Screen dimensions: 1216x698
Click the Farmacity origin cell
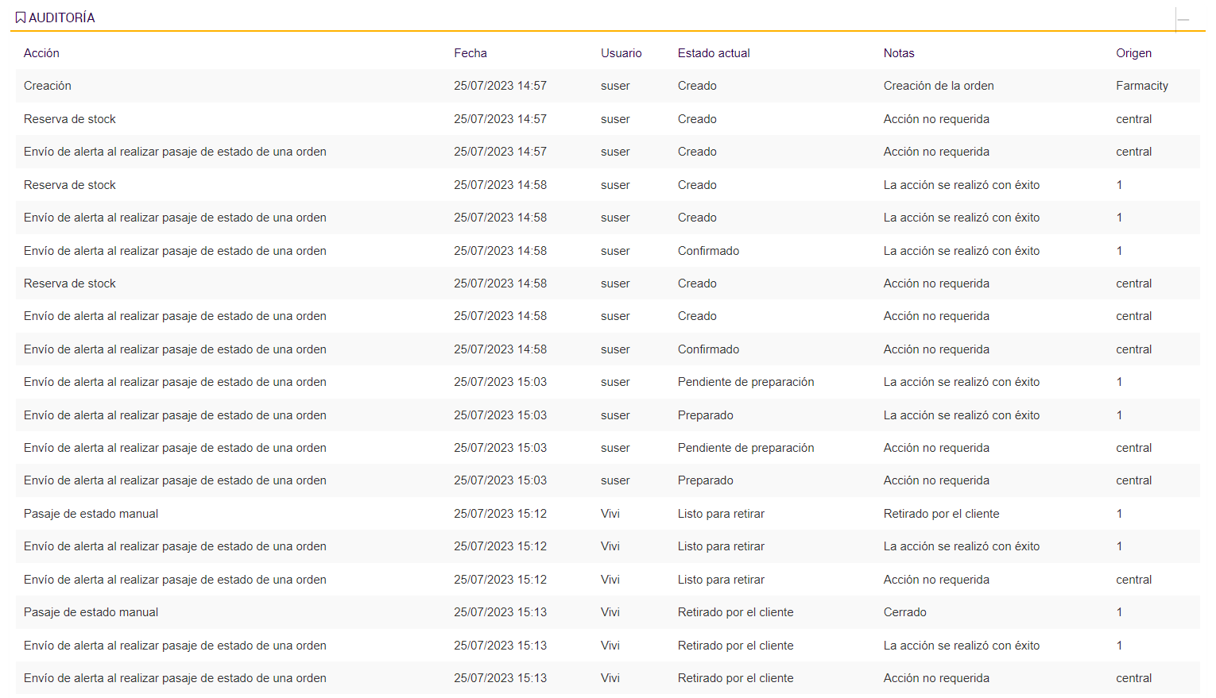1142,86
